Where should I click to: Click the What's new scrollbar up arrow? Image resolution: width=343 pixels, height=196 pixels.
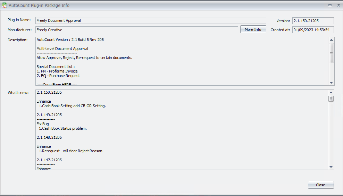pyautogui.click(x=331, y=93)
